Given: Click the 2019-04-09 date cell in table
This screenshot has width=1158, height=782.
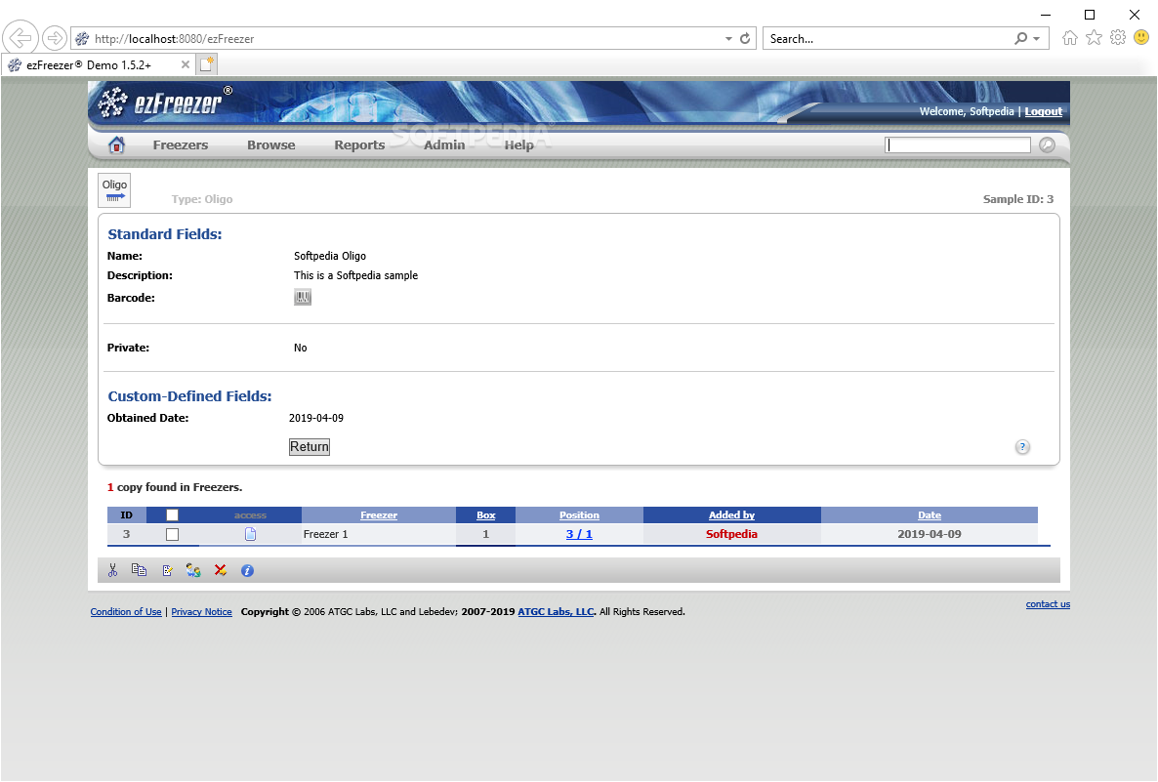Looking at the screenshot, I should point(930,534).
